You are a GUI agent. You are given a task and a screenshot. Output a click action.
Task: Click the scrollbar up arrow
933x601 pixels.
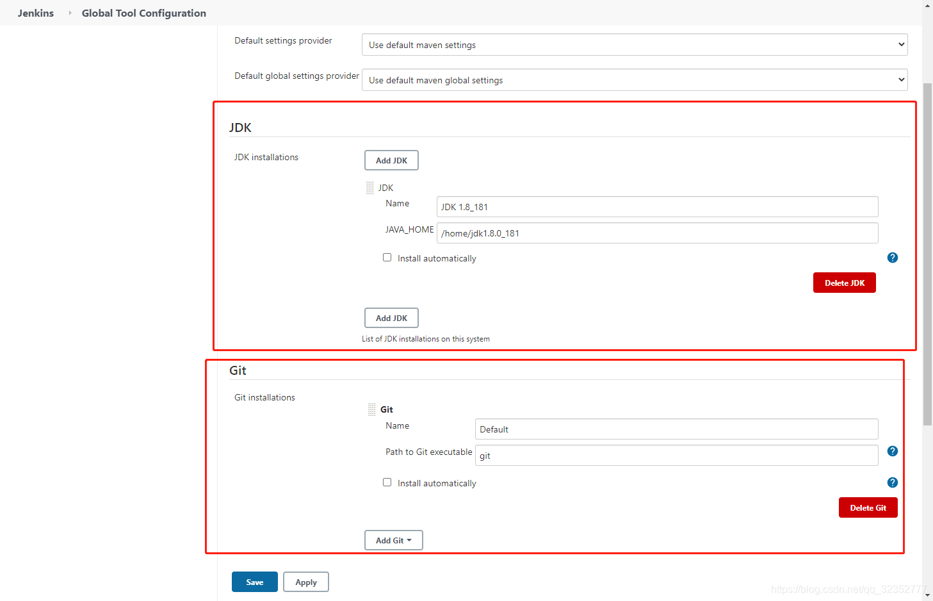tap(927, 5)
